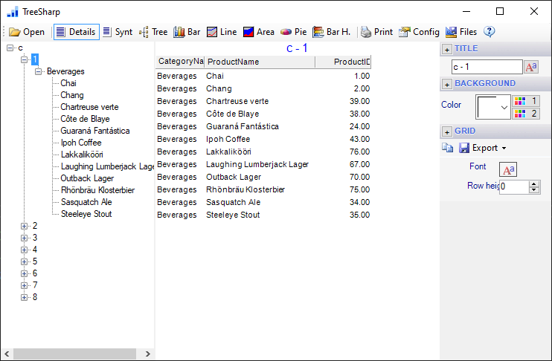Change grid font with Aa button
552x361 pixels.
pos(508,170)
